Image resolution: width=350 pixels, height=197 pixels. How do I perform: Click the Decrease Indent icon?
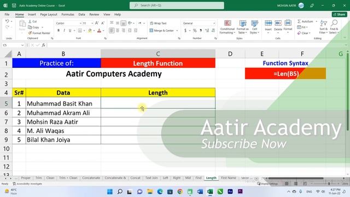coord(130,31)
